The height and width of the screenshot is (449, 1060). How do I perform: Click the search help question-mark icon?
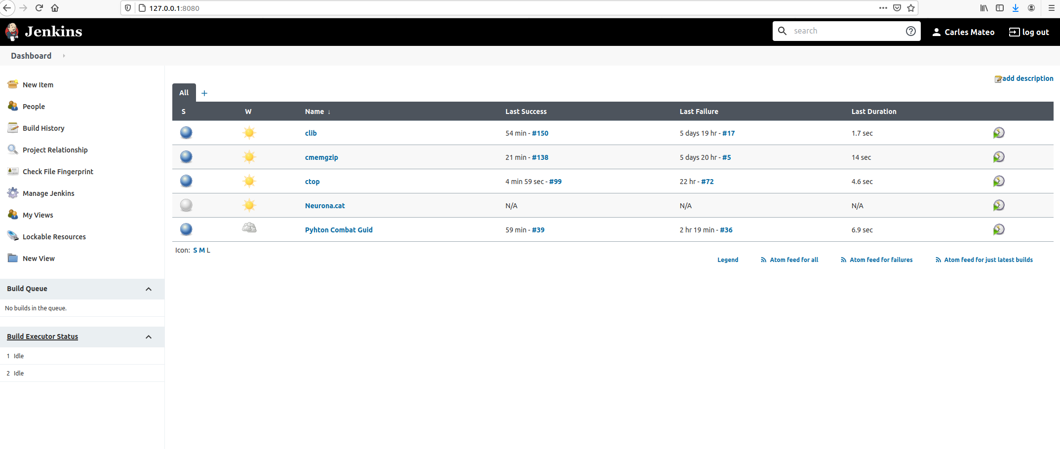pyautogui.click(x=911, y=31)
